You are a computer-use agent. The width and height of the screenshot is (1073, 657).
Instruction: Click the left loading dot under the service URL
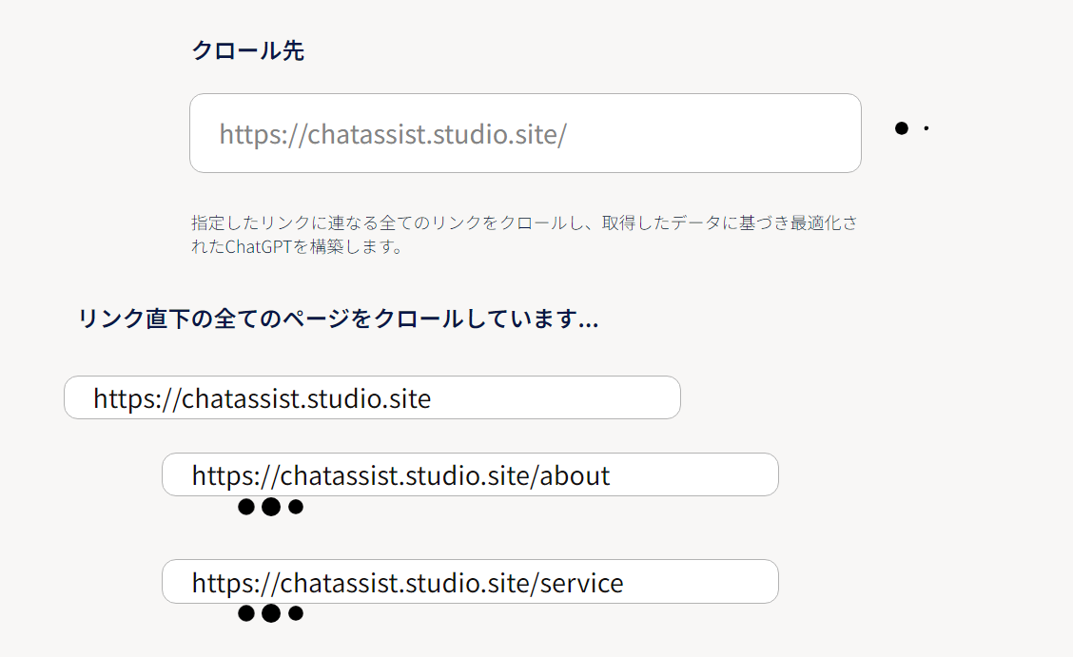pyautogui.click(x=246, y=613)
